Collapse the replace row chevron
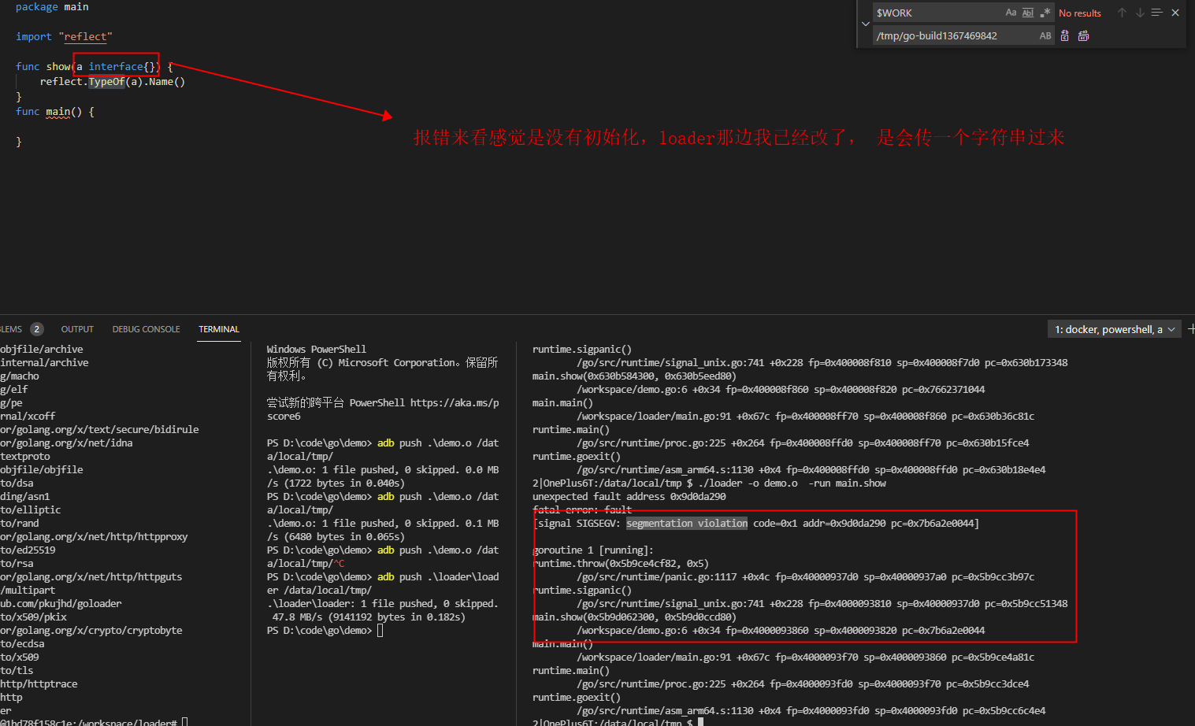 (866, 24)
